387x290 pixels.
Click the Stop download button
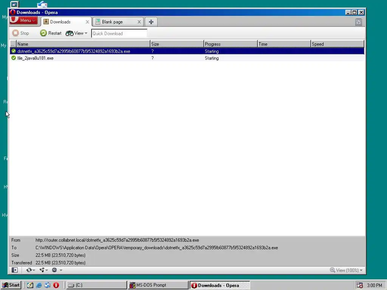(21, 33)
